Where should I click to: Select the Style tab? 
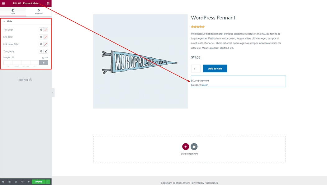tap(13, 11)
